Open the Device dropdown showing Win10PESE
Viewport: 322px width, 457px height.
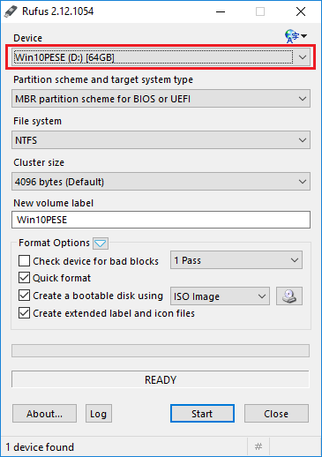pos(161,57)
